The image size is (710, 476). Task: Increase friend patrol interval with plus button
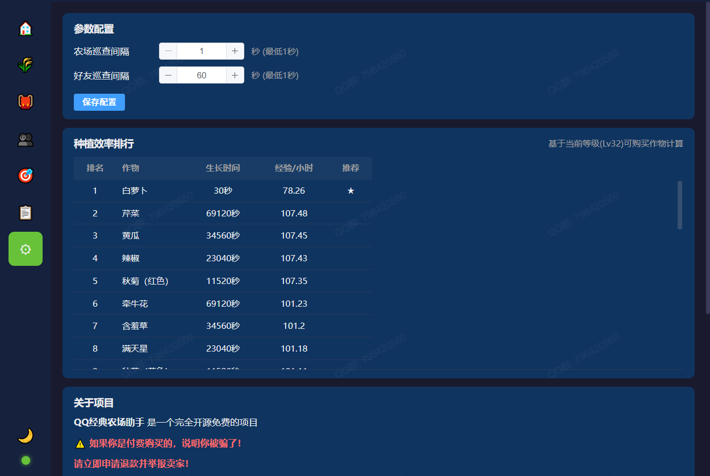[x=235, y=75]
